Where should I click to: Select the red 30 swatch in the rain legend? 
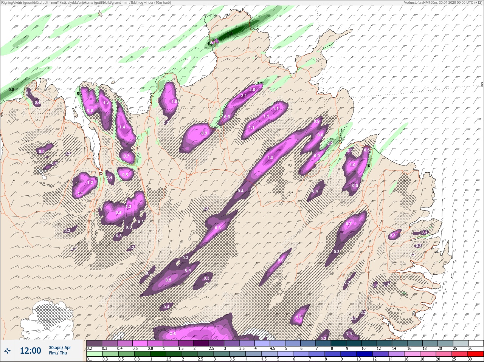475,354
